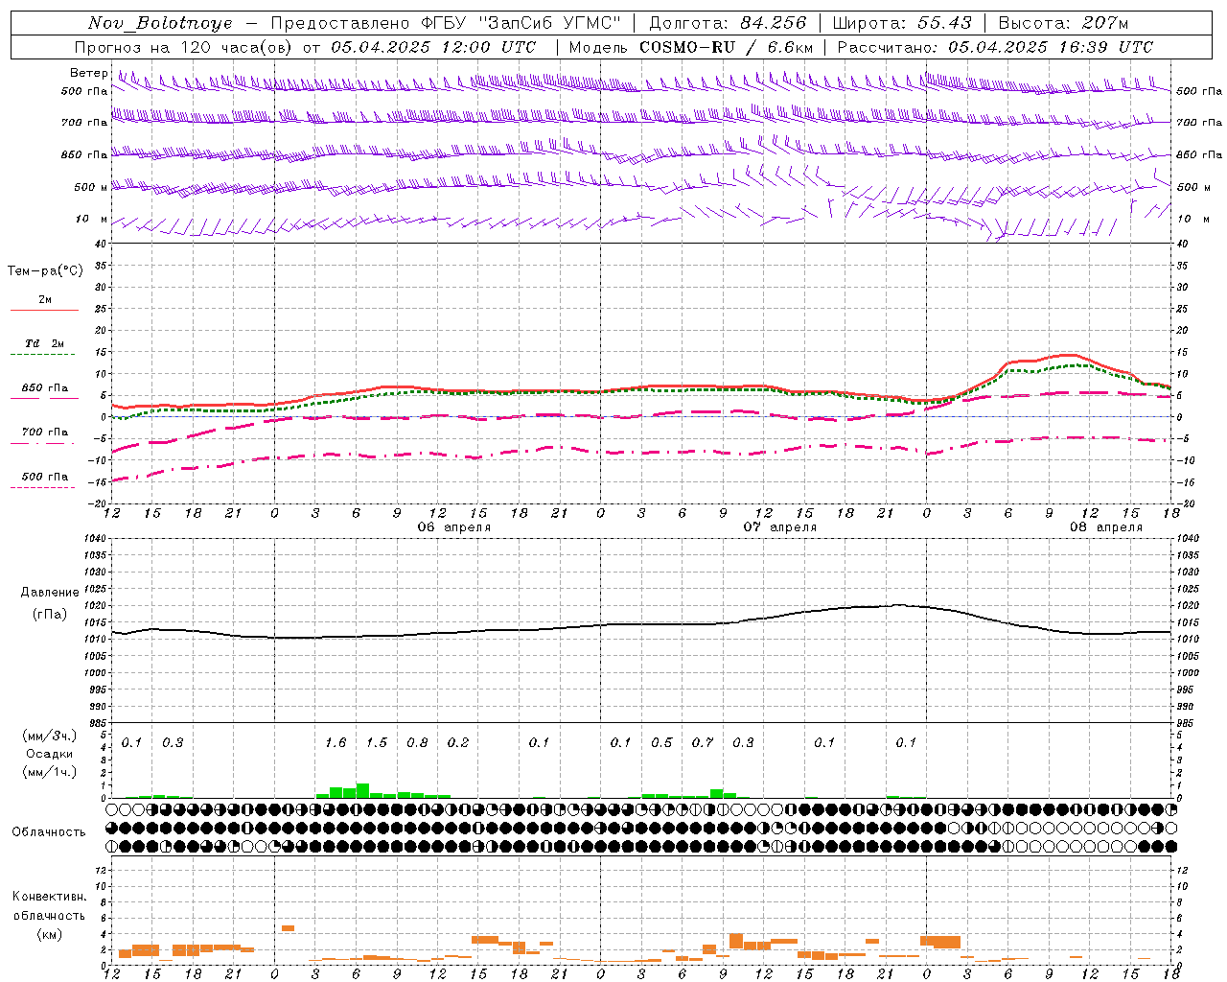Click the dashed line sample under temperature legend "850 гПа"
Screen dimensions: 1227x982
point(45,399)
